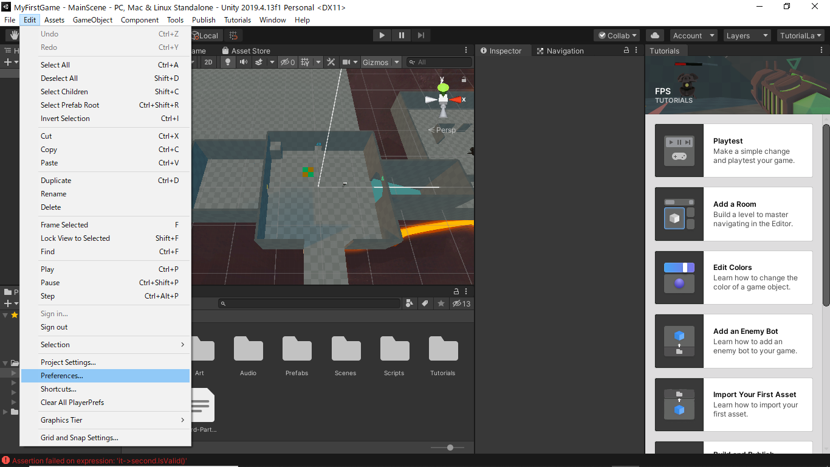Switch to the Navigation tab
The height and width of the screenshot is (467, 830).
click(x=560, y=51)
